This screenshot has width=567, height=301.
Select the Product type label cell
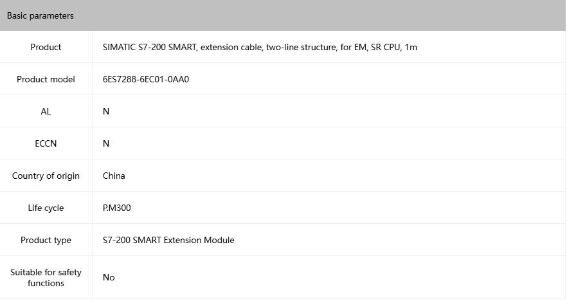point(46,240)
